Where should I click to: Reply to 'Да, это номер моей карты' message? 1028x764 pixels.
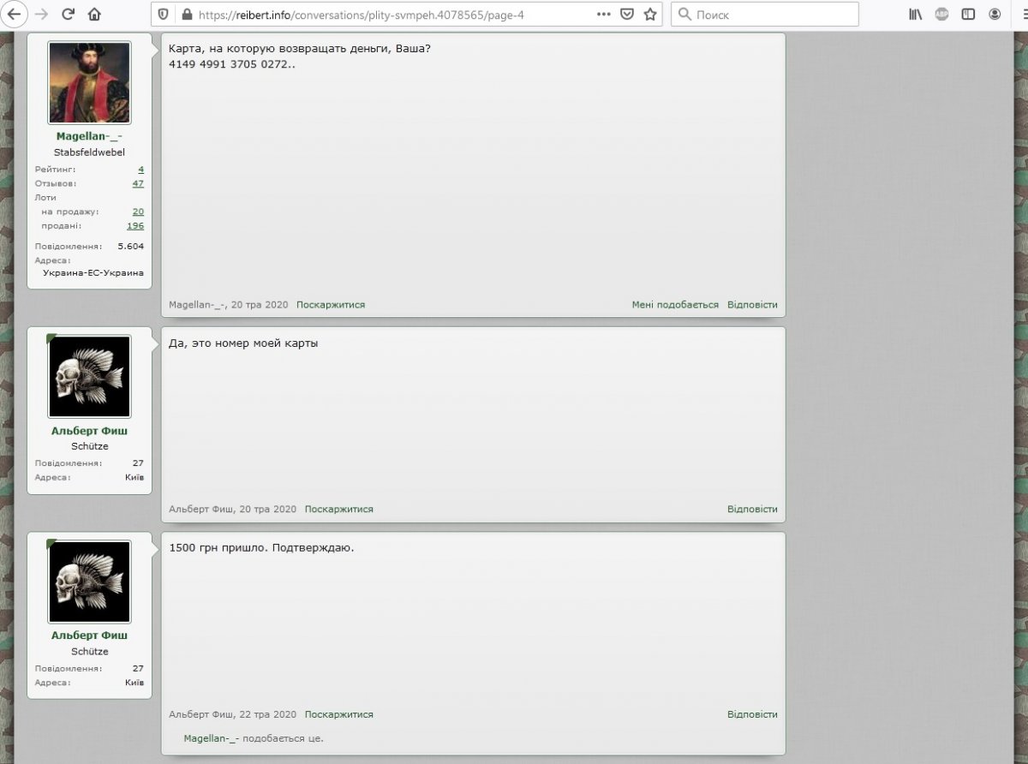[x=752, y=509]
